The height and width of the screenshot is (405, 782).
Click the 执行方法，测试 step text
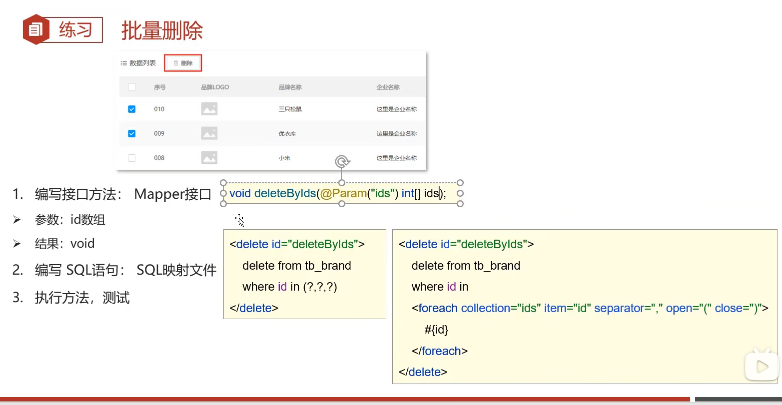(x=82, y=298)
